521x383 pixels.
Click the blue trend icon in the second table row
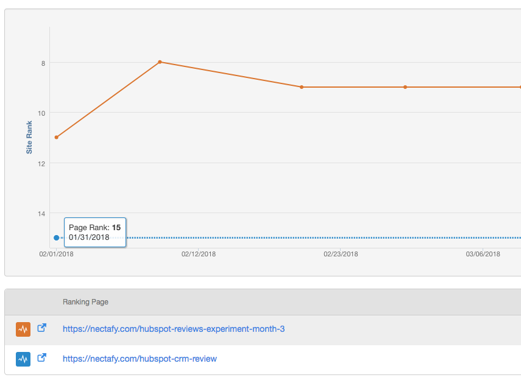pos(23,359)
